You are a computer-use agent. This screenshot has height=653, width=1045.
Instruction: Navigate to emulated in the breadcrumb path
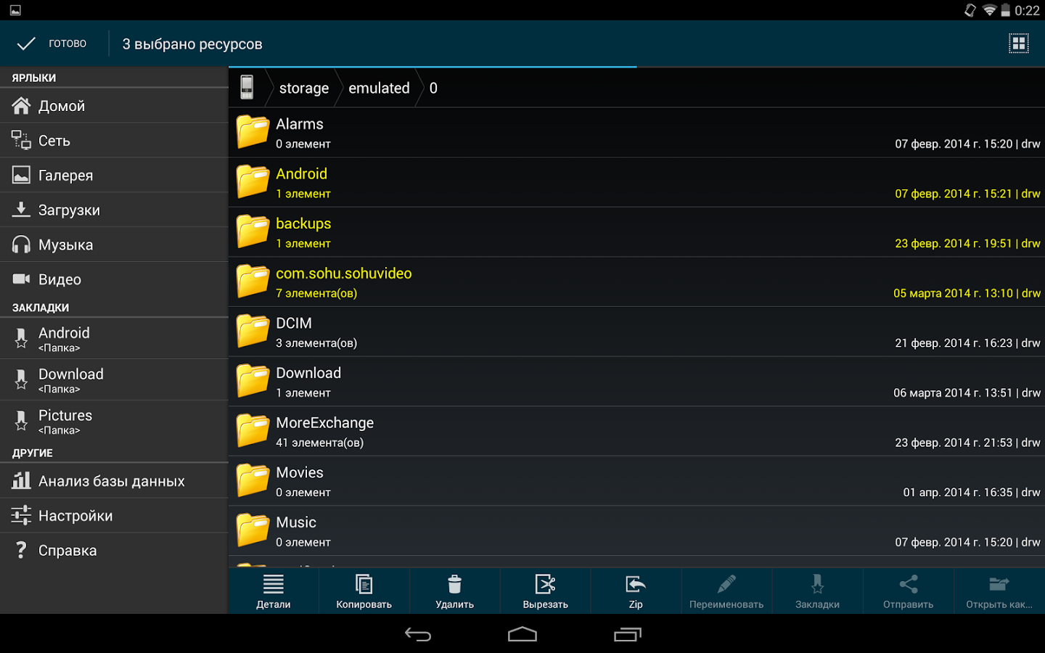379,88
